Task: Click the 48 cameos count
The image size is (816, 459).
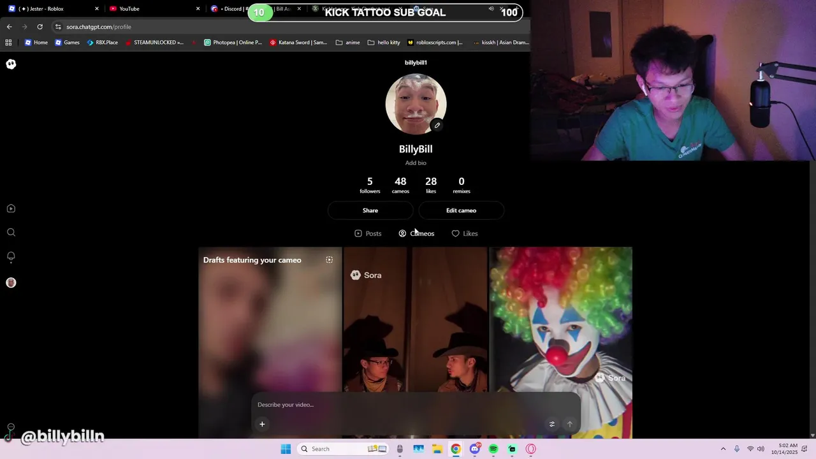Action: [x=400, y=185]
